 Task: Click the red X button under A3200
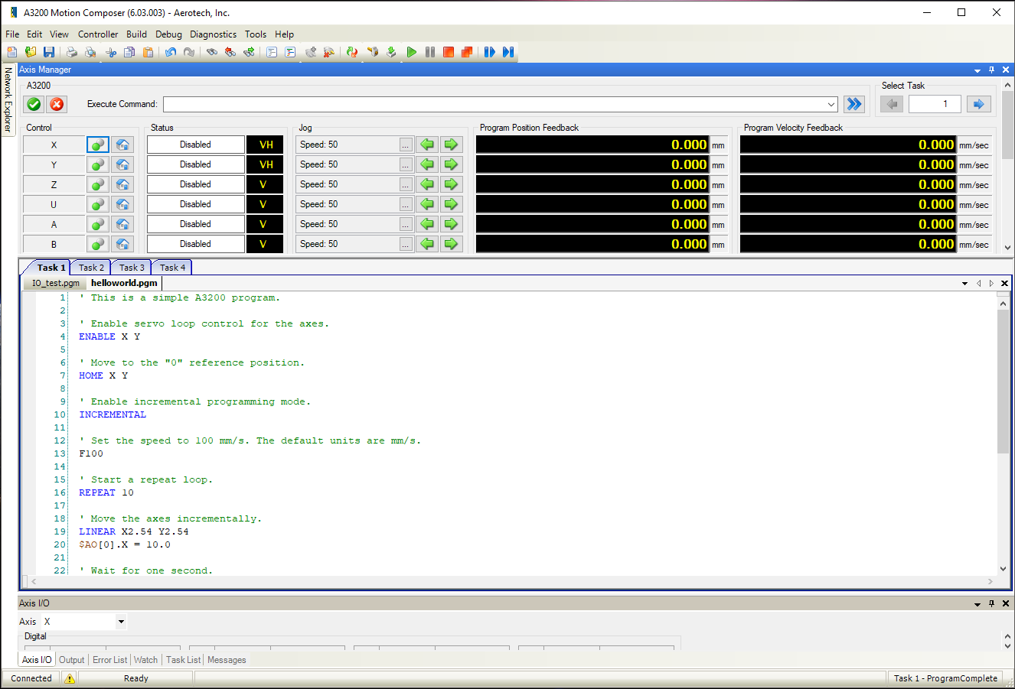pyautogui.click(x=57, y=104)
